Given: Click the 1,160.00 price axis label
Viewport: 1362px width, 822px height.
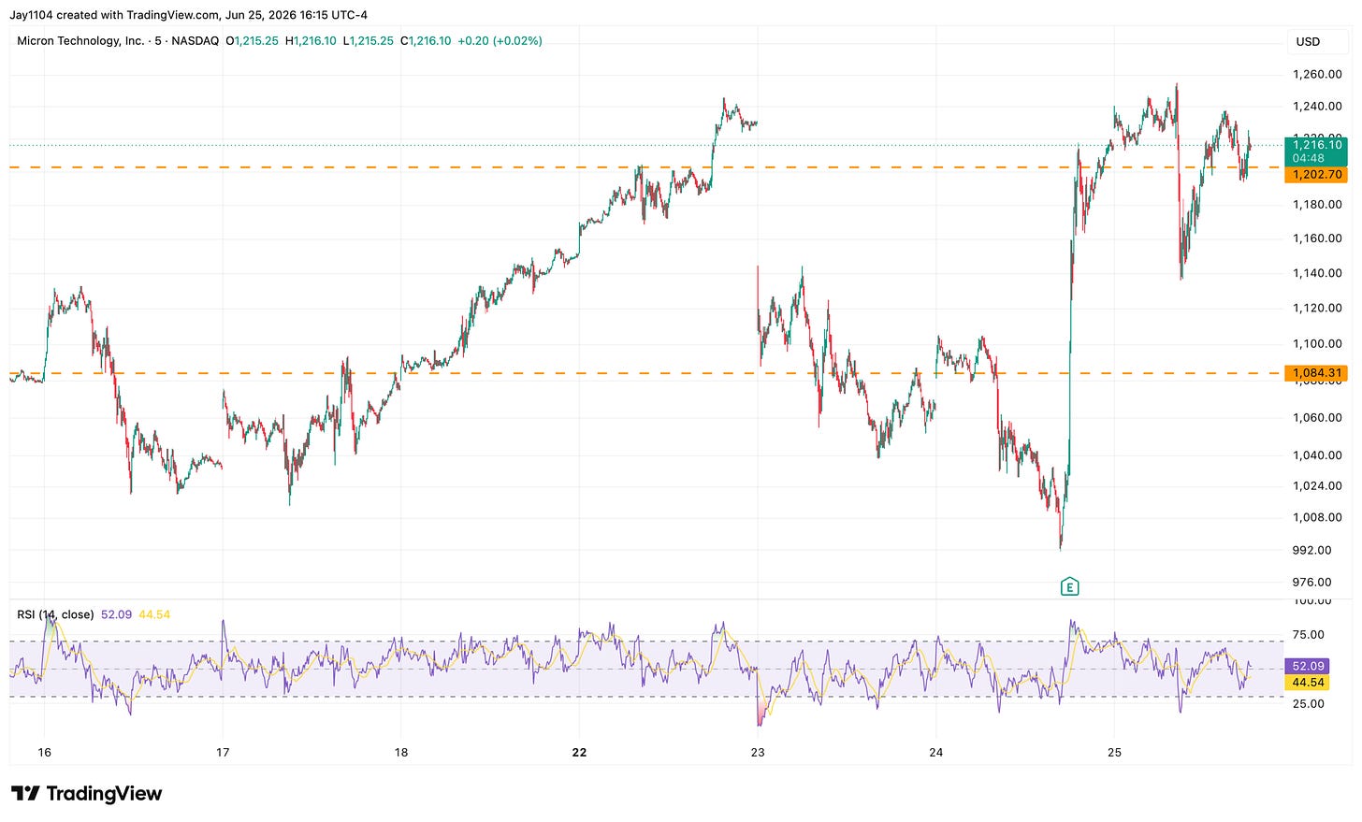Looking at the screenshot, I should coord(1317,238).
